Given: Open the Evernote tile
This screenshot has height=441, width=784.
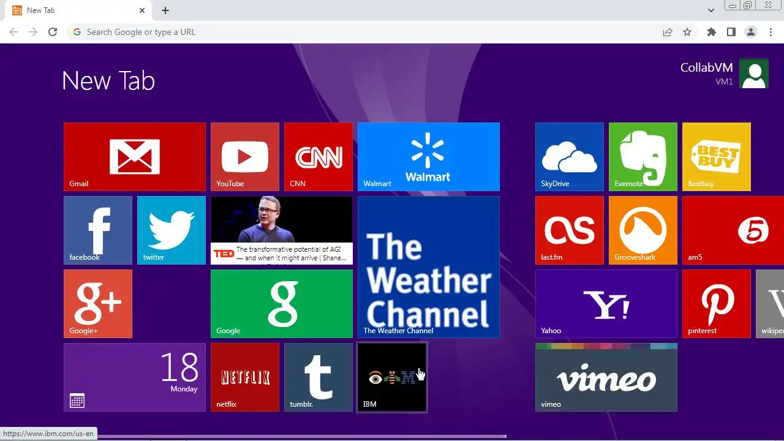Looking at the screenshot, I should tap(643, 157).
